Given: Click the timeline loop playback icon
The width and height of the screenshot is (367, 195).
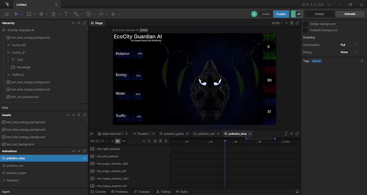Looking at the screenshot, I should (117, 141).
